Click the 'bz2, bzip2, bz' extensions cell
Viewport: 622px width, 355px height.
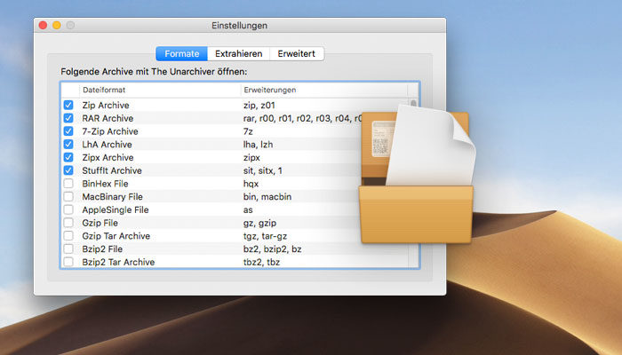[x=272, y=249]
